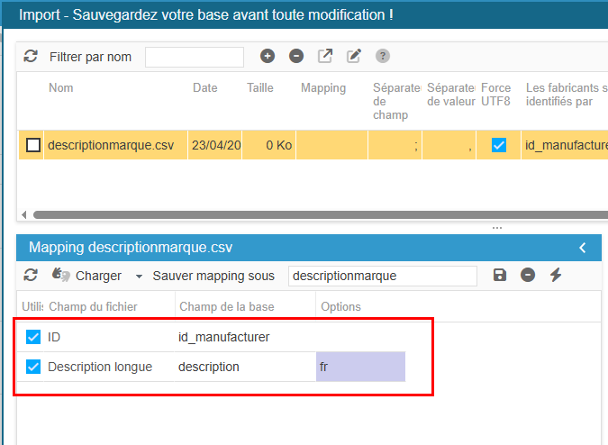
Task: Save mapping with floppy disk icon
Action: point(499,275)
